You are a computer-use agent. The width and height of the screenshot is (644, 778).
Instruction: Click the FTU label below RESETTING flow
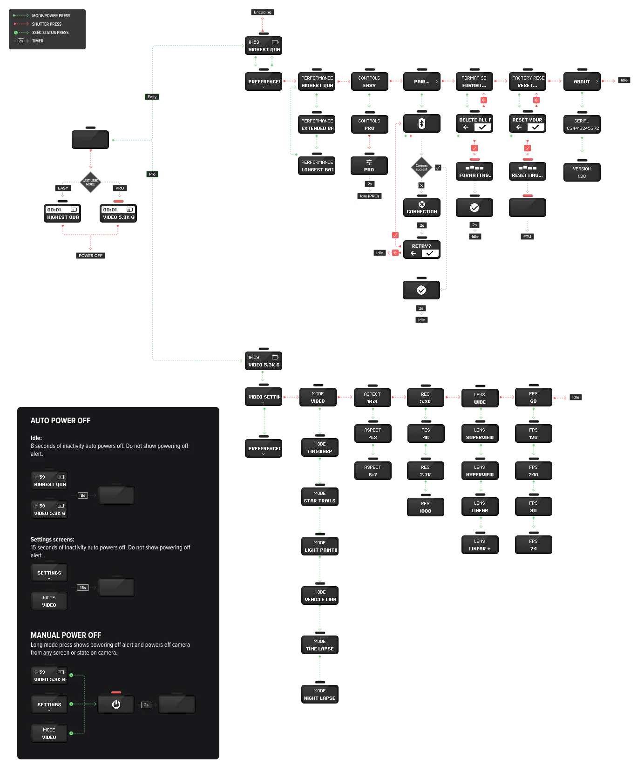(x=527, y=237)
